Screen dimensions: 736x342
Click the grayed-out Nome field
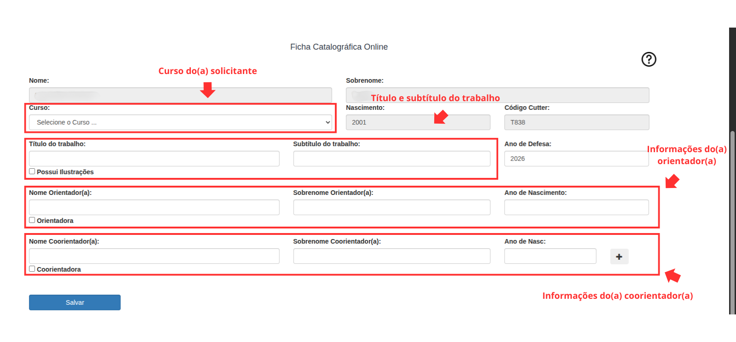180,95
